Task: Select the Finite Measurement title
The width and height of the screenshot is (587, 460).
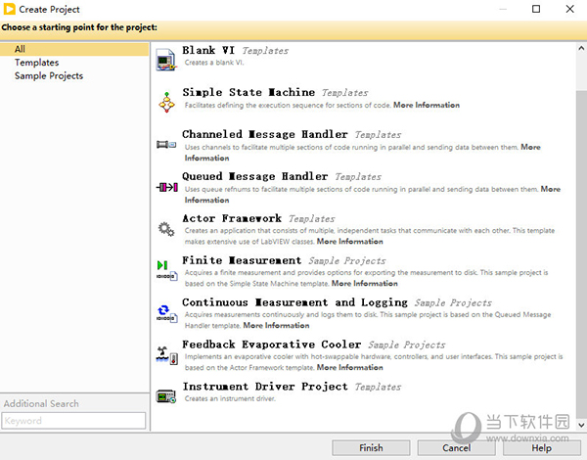Action: pyautogui.click(x=242, y=260)
